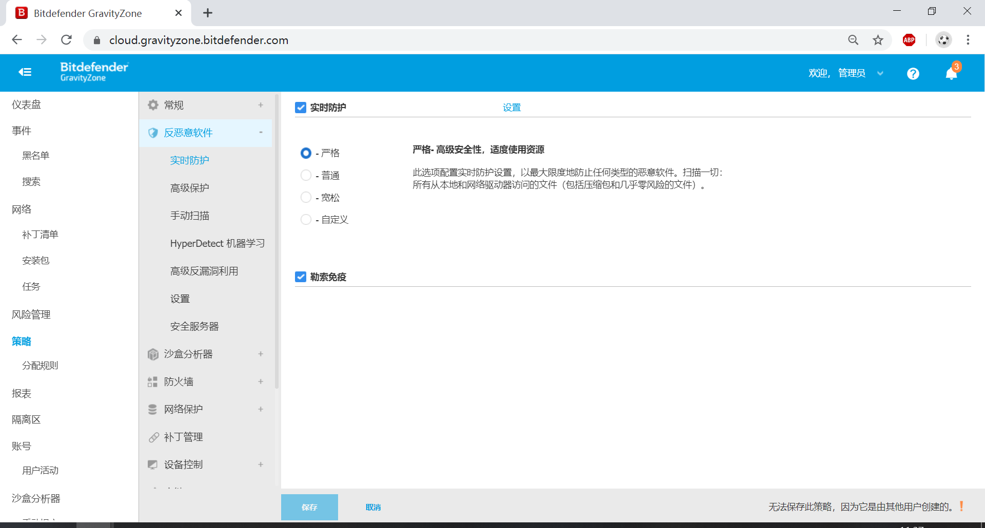Select the 宽松 radio button
This screenshot has height=528, width=985.
tap(306, 198)
